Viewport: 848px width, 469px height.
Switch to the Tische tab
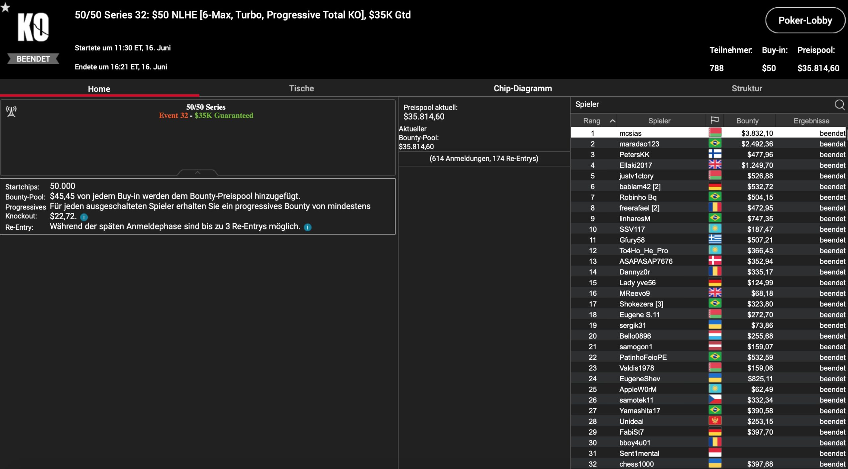click(x=301, y=88)
